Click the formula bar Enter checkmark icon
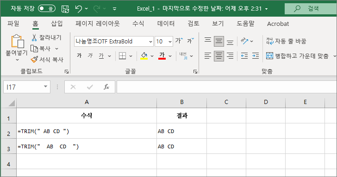Image resolution: width=337 pixels, height=177 pixels. pyautogui.click(x=90, y=87)
